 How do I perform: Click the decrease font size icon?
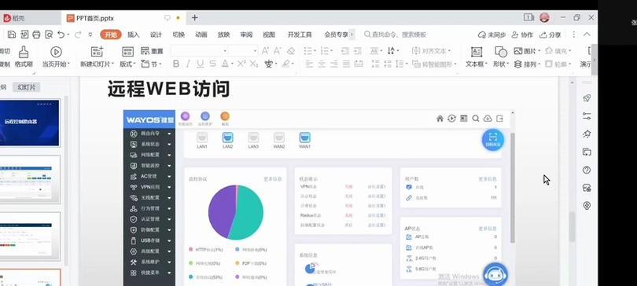(x=278, y=51)
